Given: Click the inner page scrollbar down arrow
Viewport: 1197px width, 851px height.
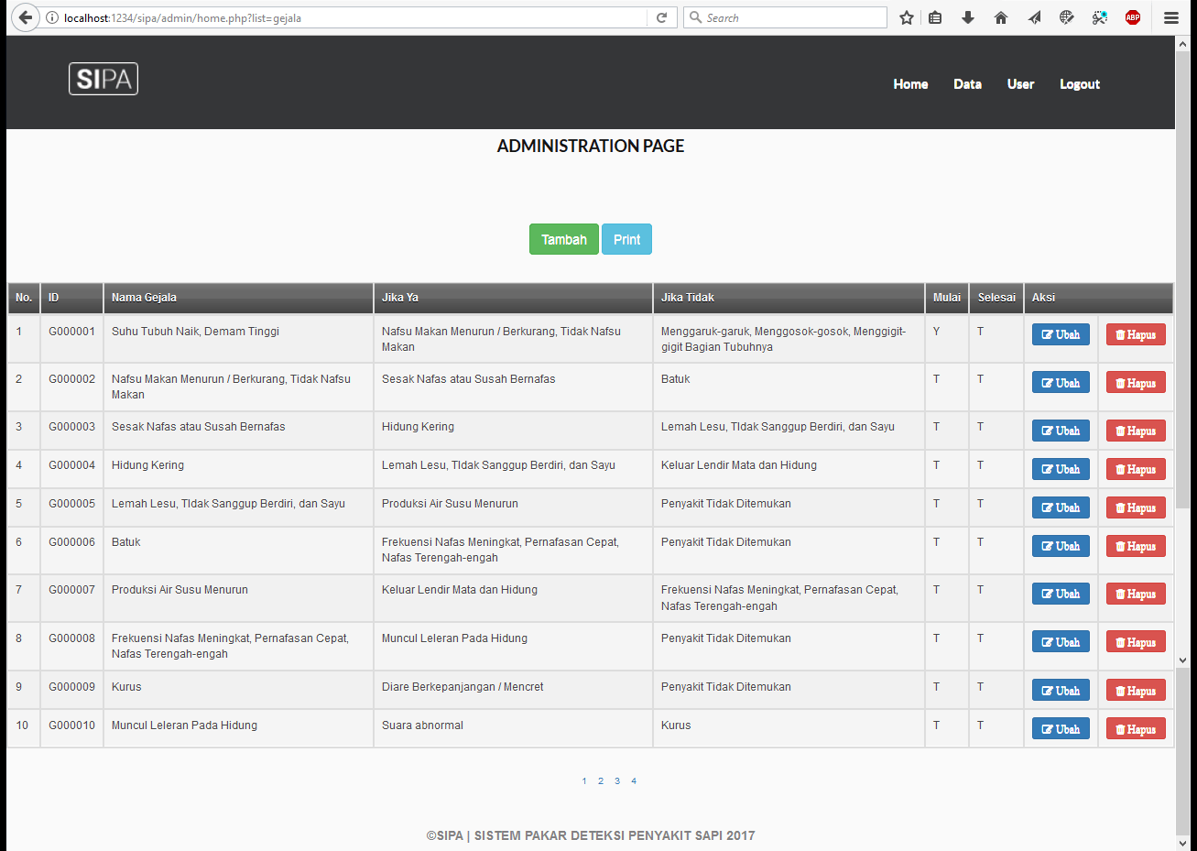Looking at the screenshot, I should pyautogui.click(x=1182, y=660).
